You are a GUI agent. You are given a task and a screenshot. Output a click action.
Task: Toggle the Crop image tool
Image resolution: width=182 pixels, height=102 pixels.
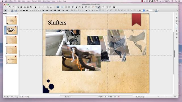(89, 10)
